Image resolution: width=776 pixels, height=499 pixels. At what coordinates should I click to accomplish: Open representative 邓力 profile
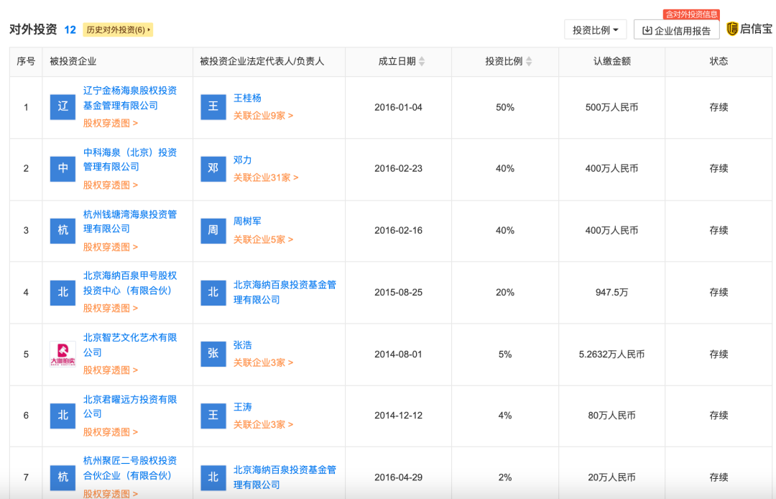[x=243, y=160]
